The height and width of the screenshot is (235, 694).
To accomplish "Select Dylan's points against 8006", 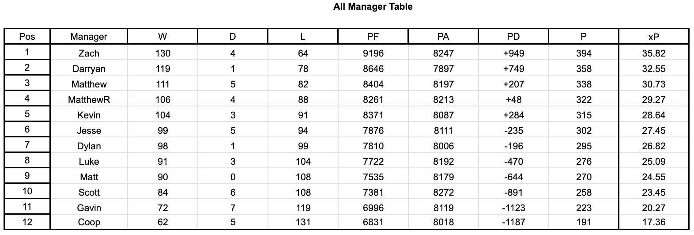I will [x=443, y=146].
